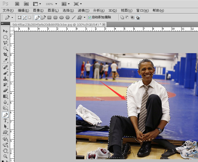Select the Path Selection tool
Image resolution: width=198 pixels, height=162 pixels.
(5, 126)
